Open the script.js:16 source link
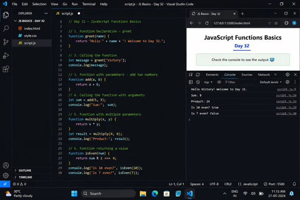 [286, 95]
